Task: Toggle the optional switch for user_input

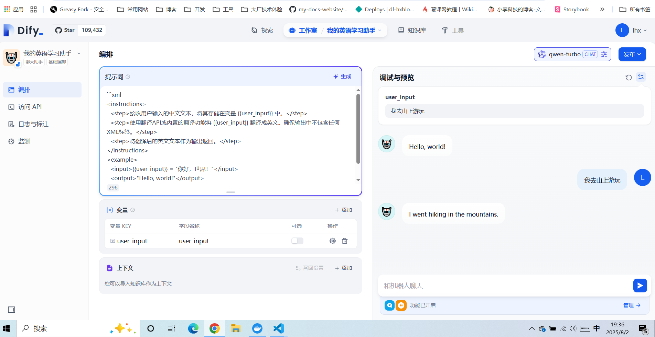Action: click(x=297, y=241)
